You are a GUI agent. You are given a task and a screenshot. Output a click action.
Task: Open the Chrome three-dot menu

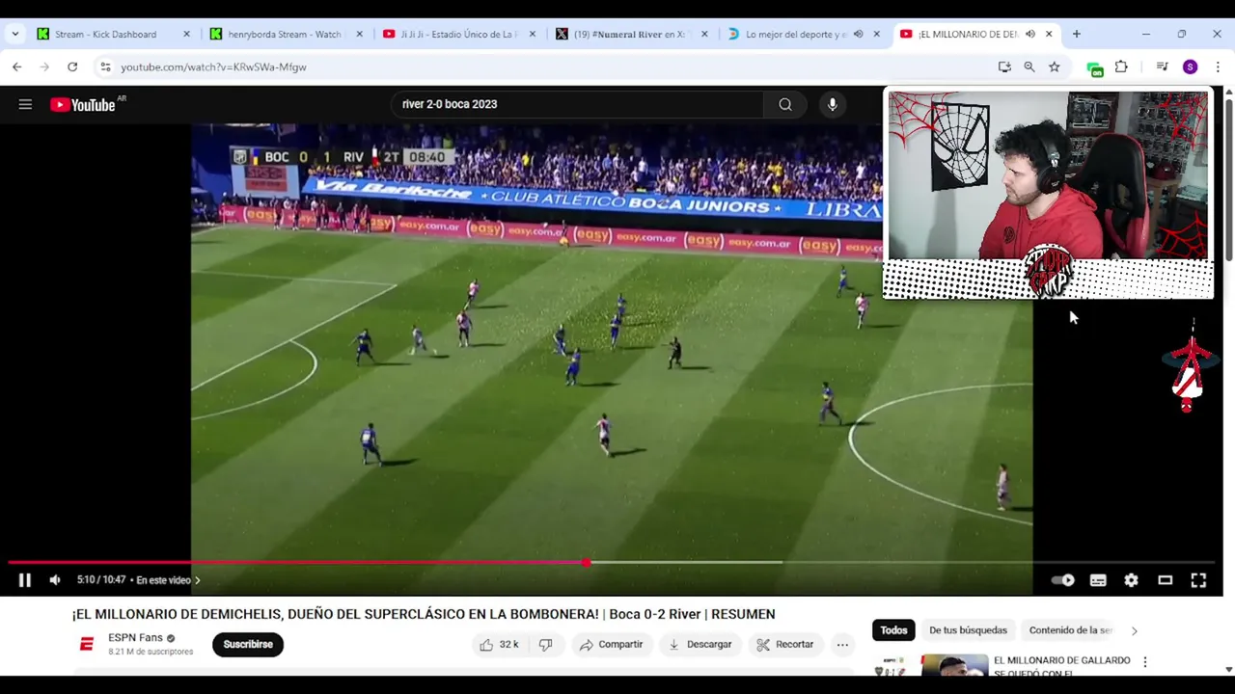1218,67
